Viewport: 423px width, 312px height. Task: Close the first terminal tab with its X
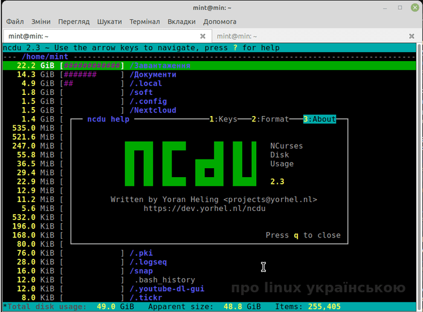coord(203,36)
